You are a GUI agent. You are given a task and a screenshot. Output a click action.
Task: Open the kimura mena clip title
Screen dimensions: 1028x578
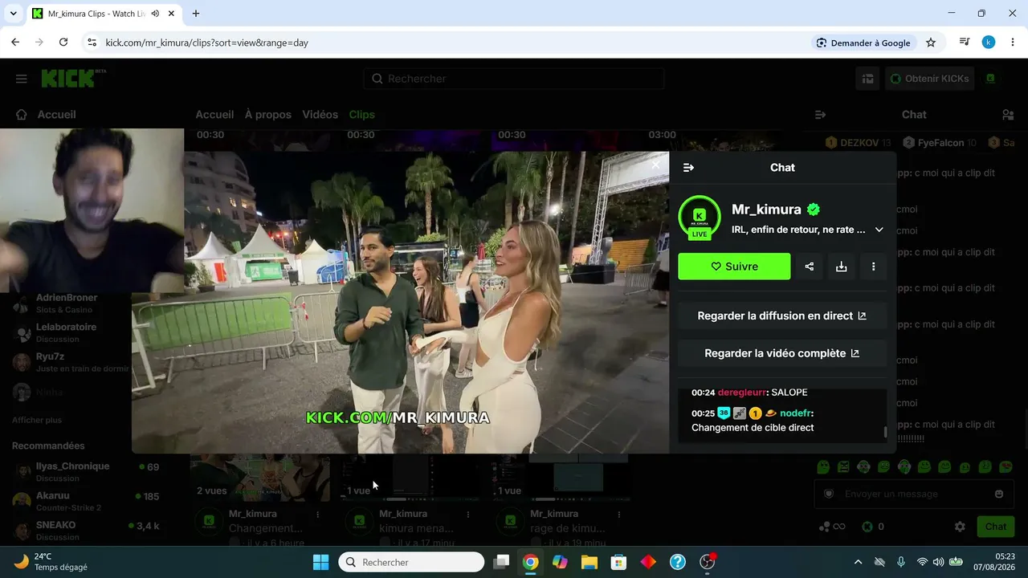point(417,528)
